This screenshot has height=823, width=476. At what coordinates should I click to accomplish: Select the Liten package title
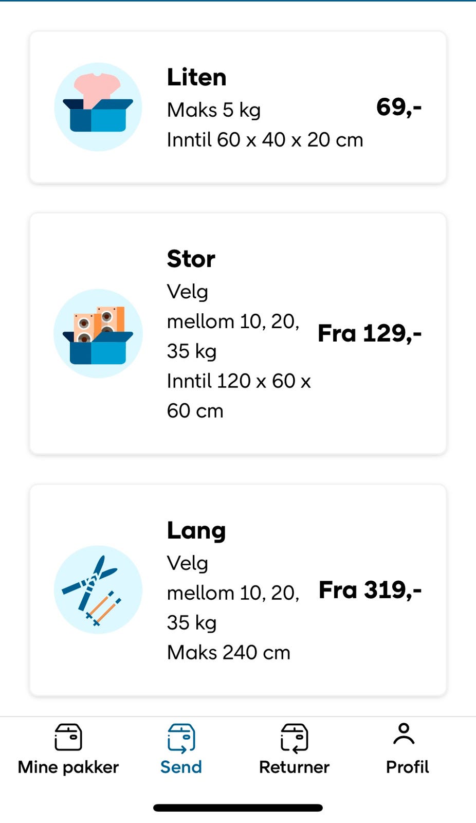(x=197, y=77)
